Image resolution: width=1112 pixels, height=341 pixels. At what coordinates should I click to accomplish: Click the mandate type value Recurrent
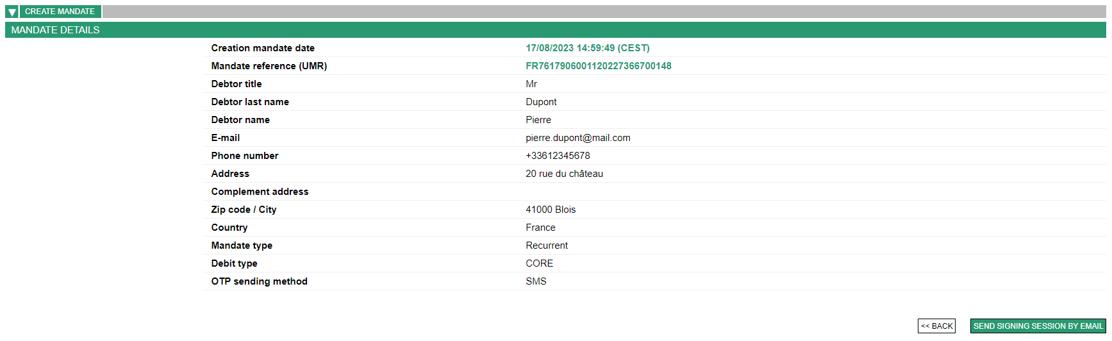(547, 245)
